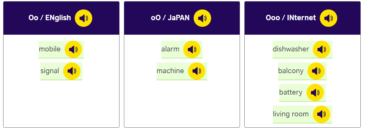Play the 'dishwasher' pronunciation audio
374x134 pixels.
click(321, 50)
